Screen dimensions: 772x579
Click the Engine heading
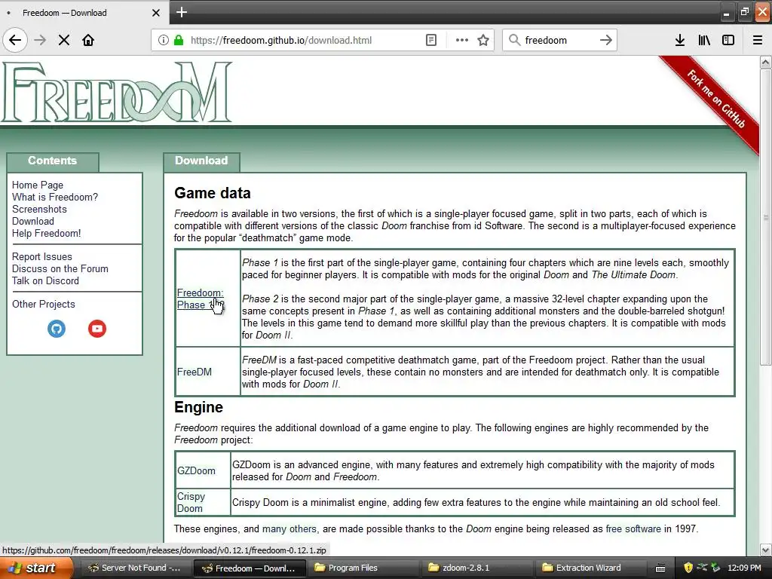click(x=198, y=407)
